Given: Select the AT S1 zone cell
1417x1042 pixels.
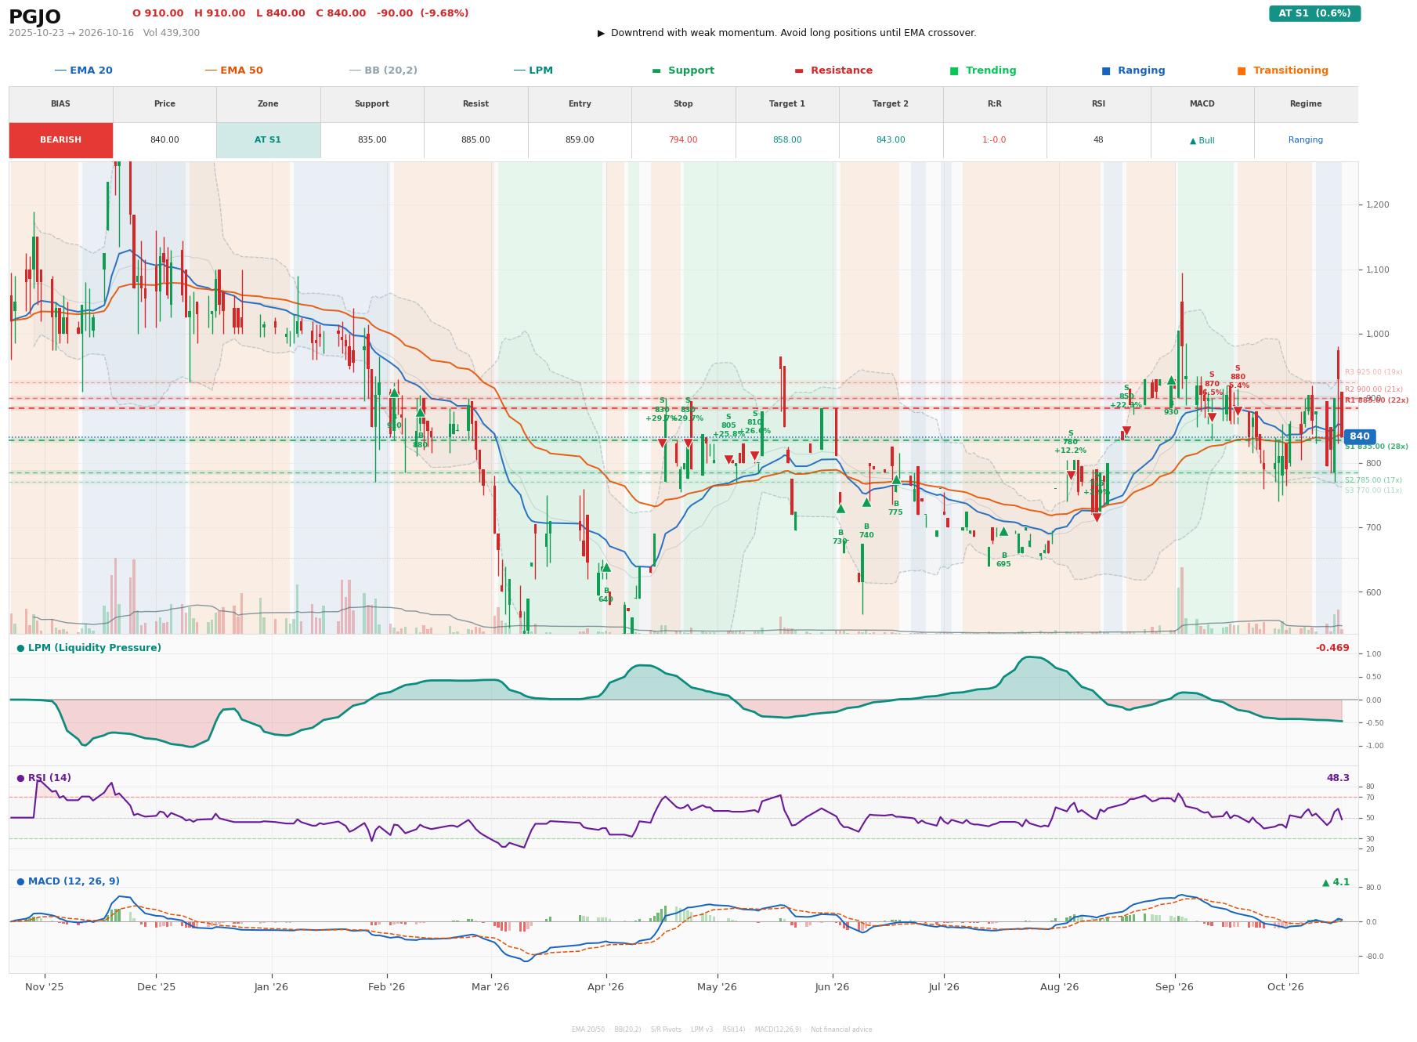Looking at the screenshot, I should point(268,140).
